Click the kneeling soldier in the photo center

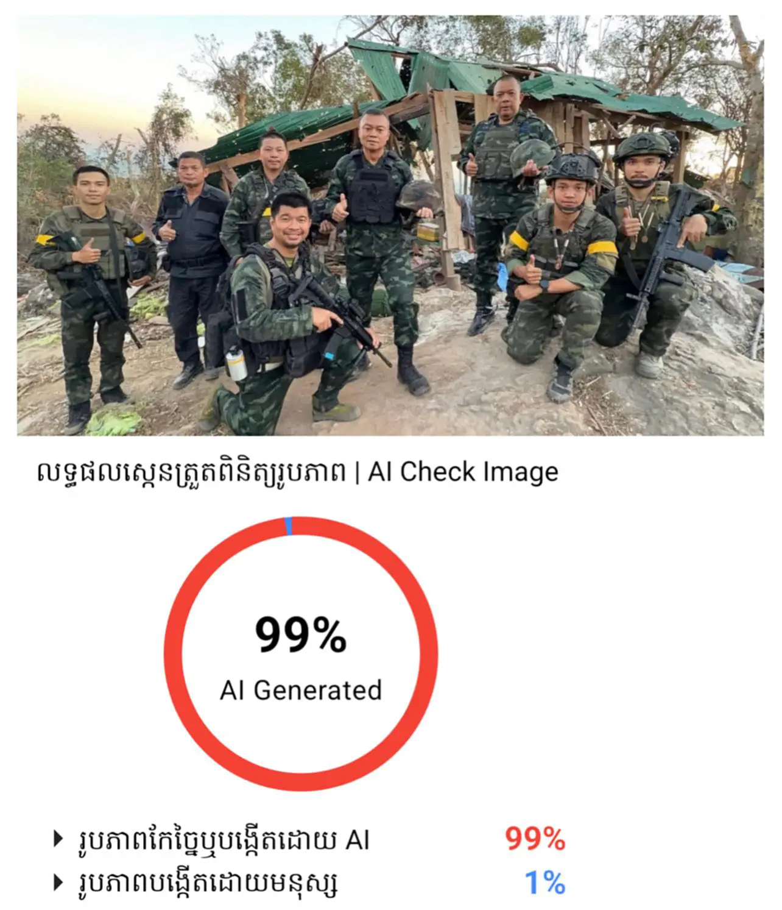[x=292, y=311]
